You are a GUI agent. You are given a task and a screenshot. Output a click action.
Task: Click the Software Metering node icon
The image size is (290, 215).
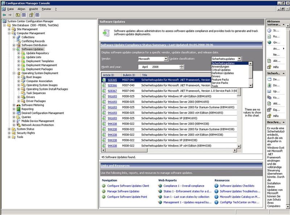[18, 105]
